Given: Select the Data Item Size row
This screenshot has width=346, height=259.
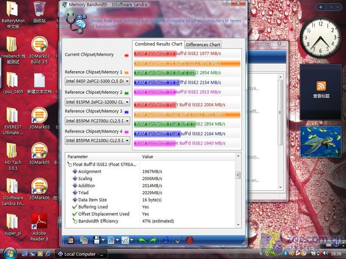Looking at the screenshot, I should 150,200.
